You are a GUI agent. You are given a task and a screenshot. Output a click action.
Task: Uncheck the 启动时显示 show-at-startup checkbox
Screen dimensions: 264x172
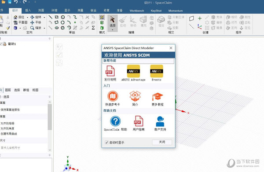click(106, 143)
